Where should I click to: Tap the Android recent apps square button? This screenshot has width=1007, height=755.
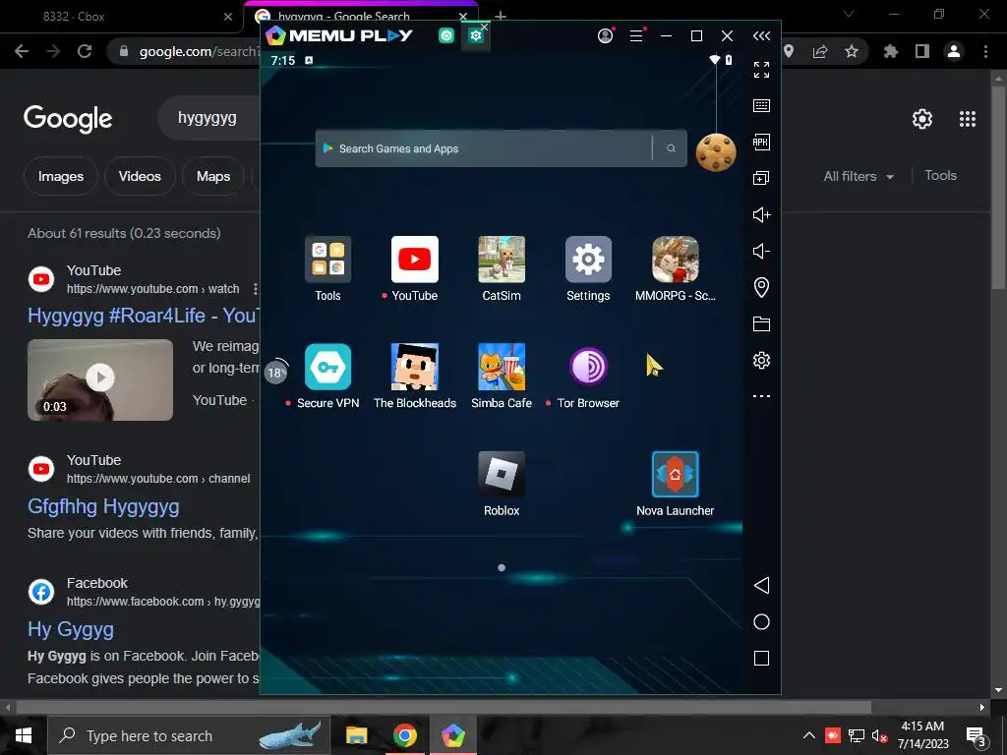762,658
